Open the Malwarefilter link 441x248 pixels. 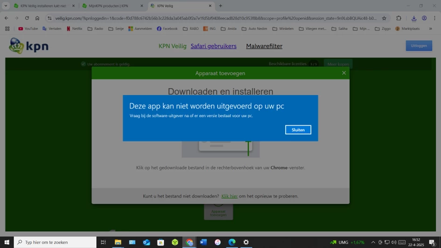pos(264,46)
